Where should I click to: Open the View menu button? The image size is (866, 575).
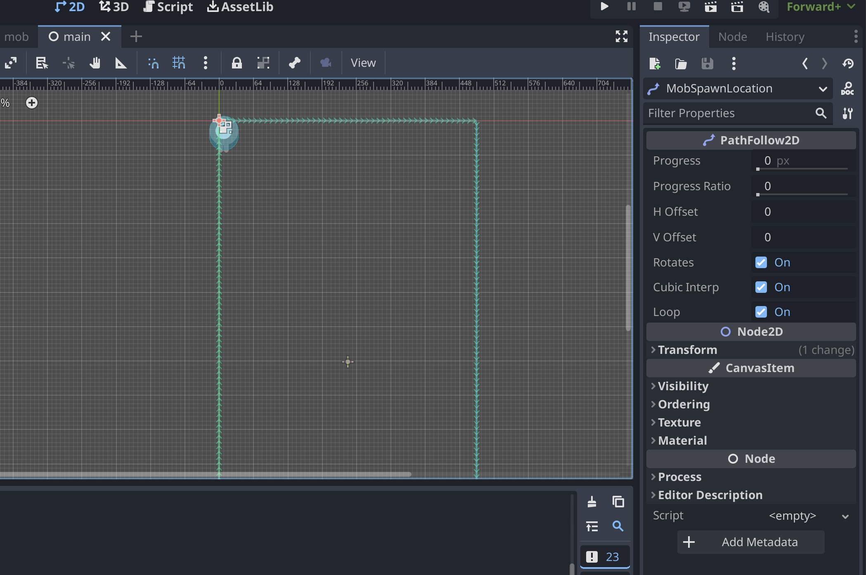(363, 63)
